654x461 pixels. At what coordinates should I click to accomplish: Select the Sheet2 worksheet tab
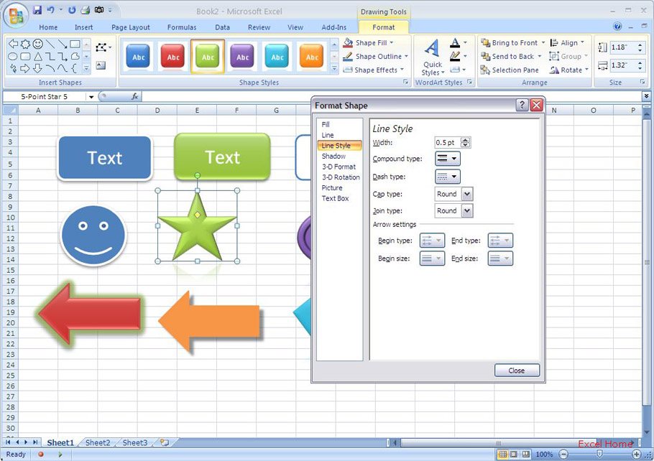click(x=98, y=443)
